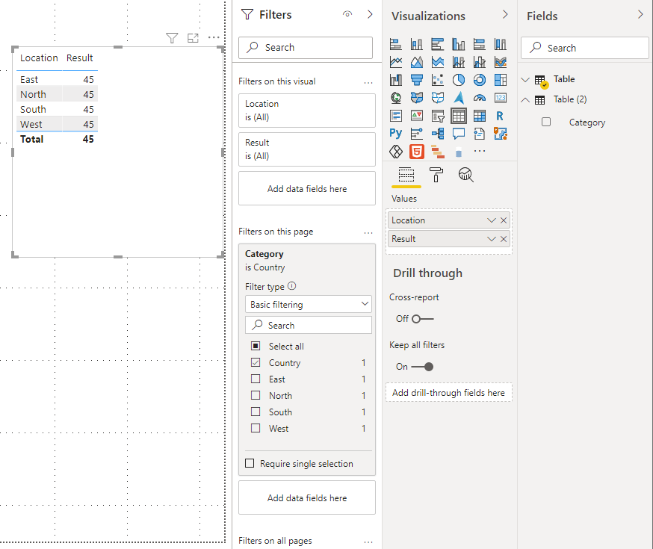
Task: Open Filters on this page options
Action: (x=368, y=232)
